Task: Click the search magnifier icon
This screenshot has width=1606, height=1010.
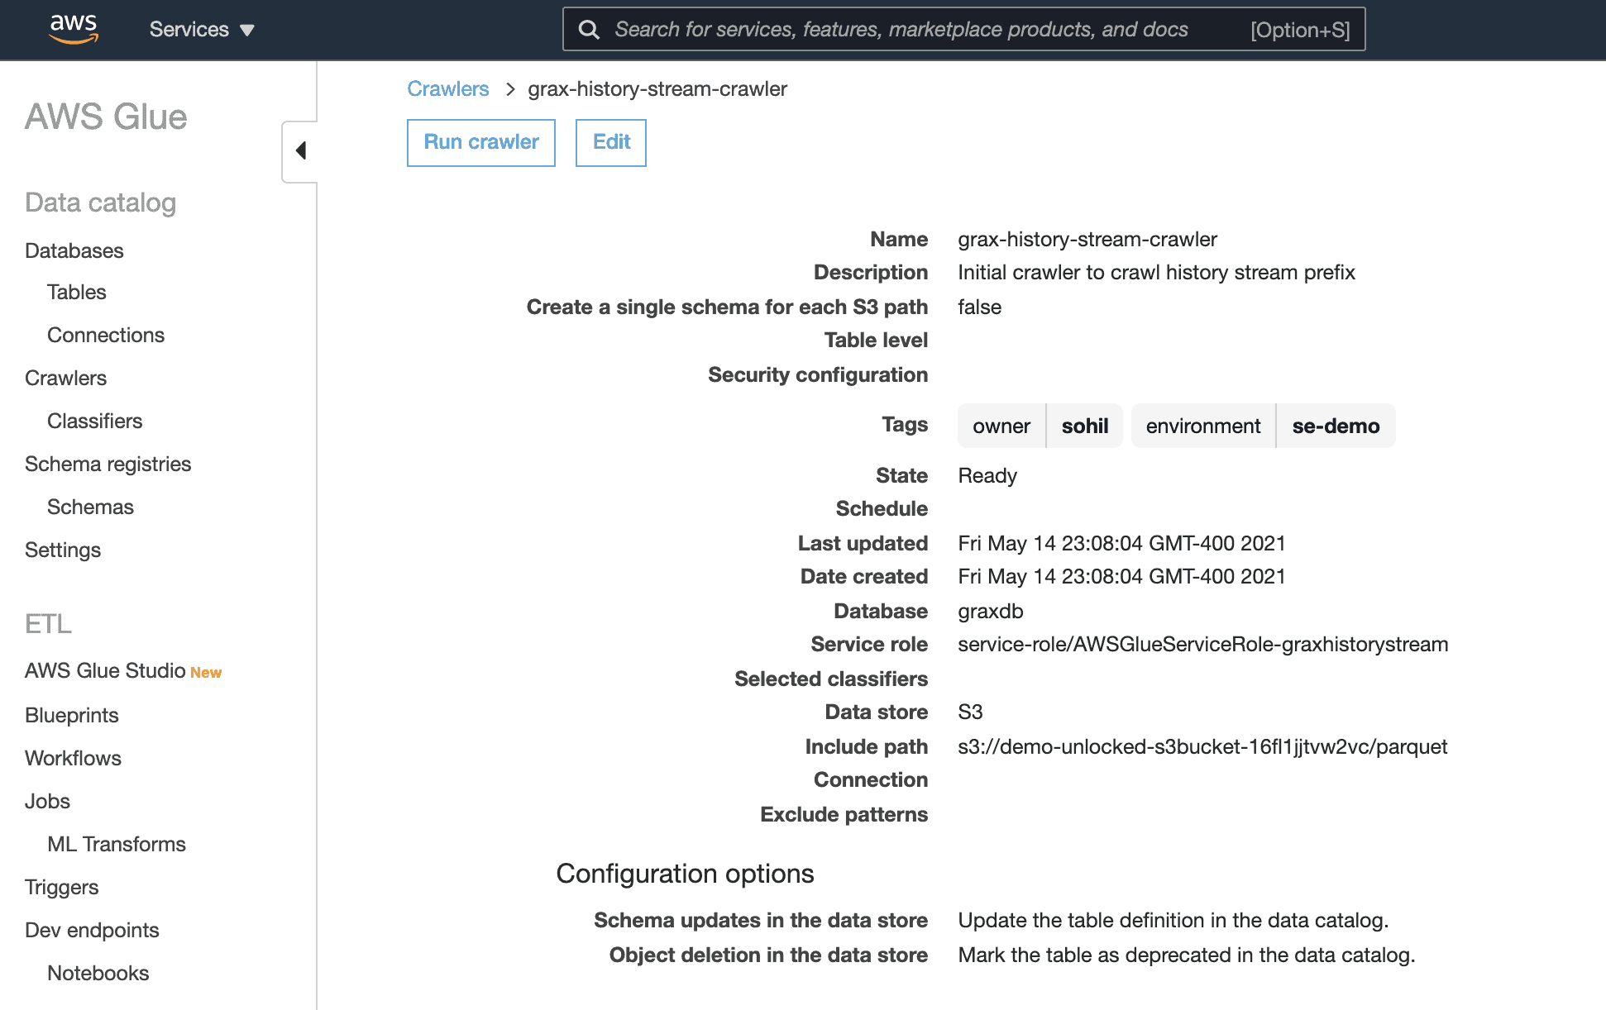Action: [x=589, y=30]
